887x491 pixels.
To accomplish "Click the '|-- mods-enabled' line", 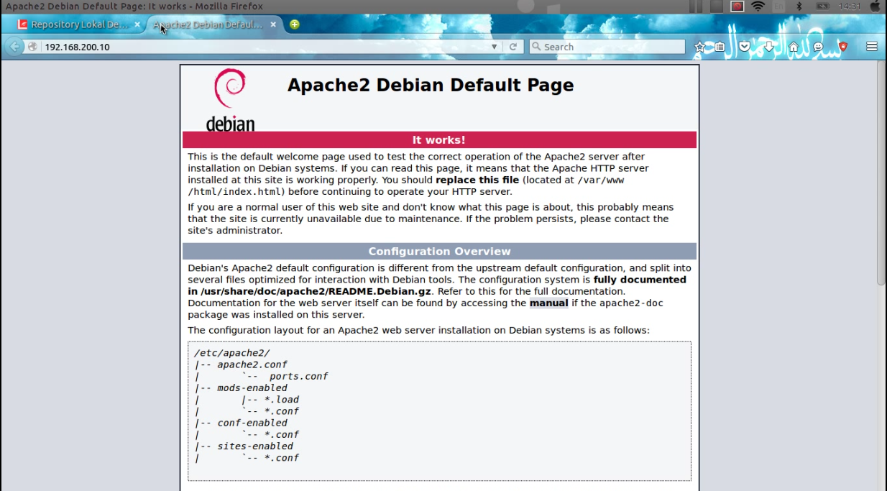I will (x=241, y=387).
